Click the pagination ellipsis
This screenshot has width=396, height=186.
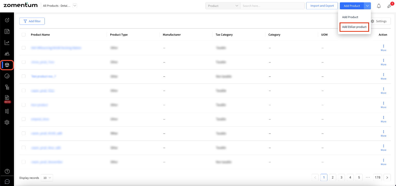[x=368, y=177]
